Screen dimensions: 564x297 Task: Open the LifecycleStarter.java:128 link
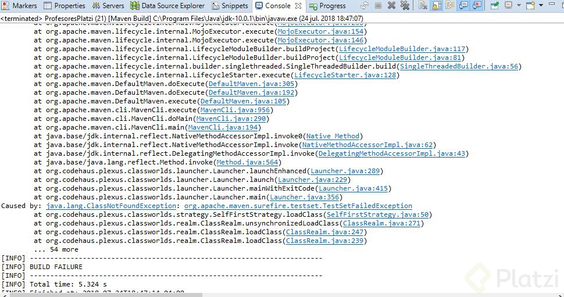pos(345,75)
